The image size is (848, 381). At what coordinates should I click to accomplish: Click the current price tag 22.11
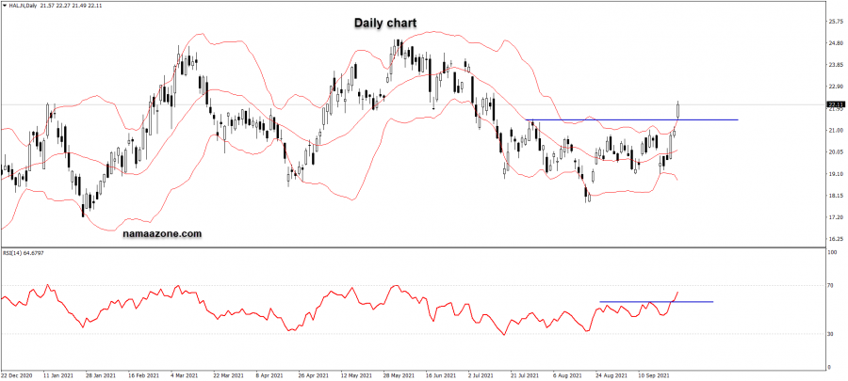pos(835,104)
